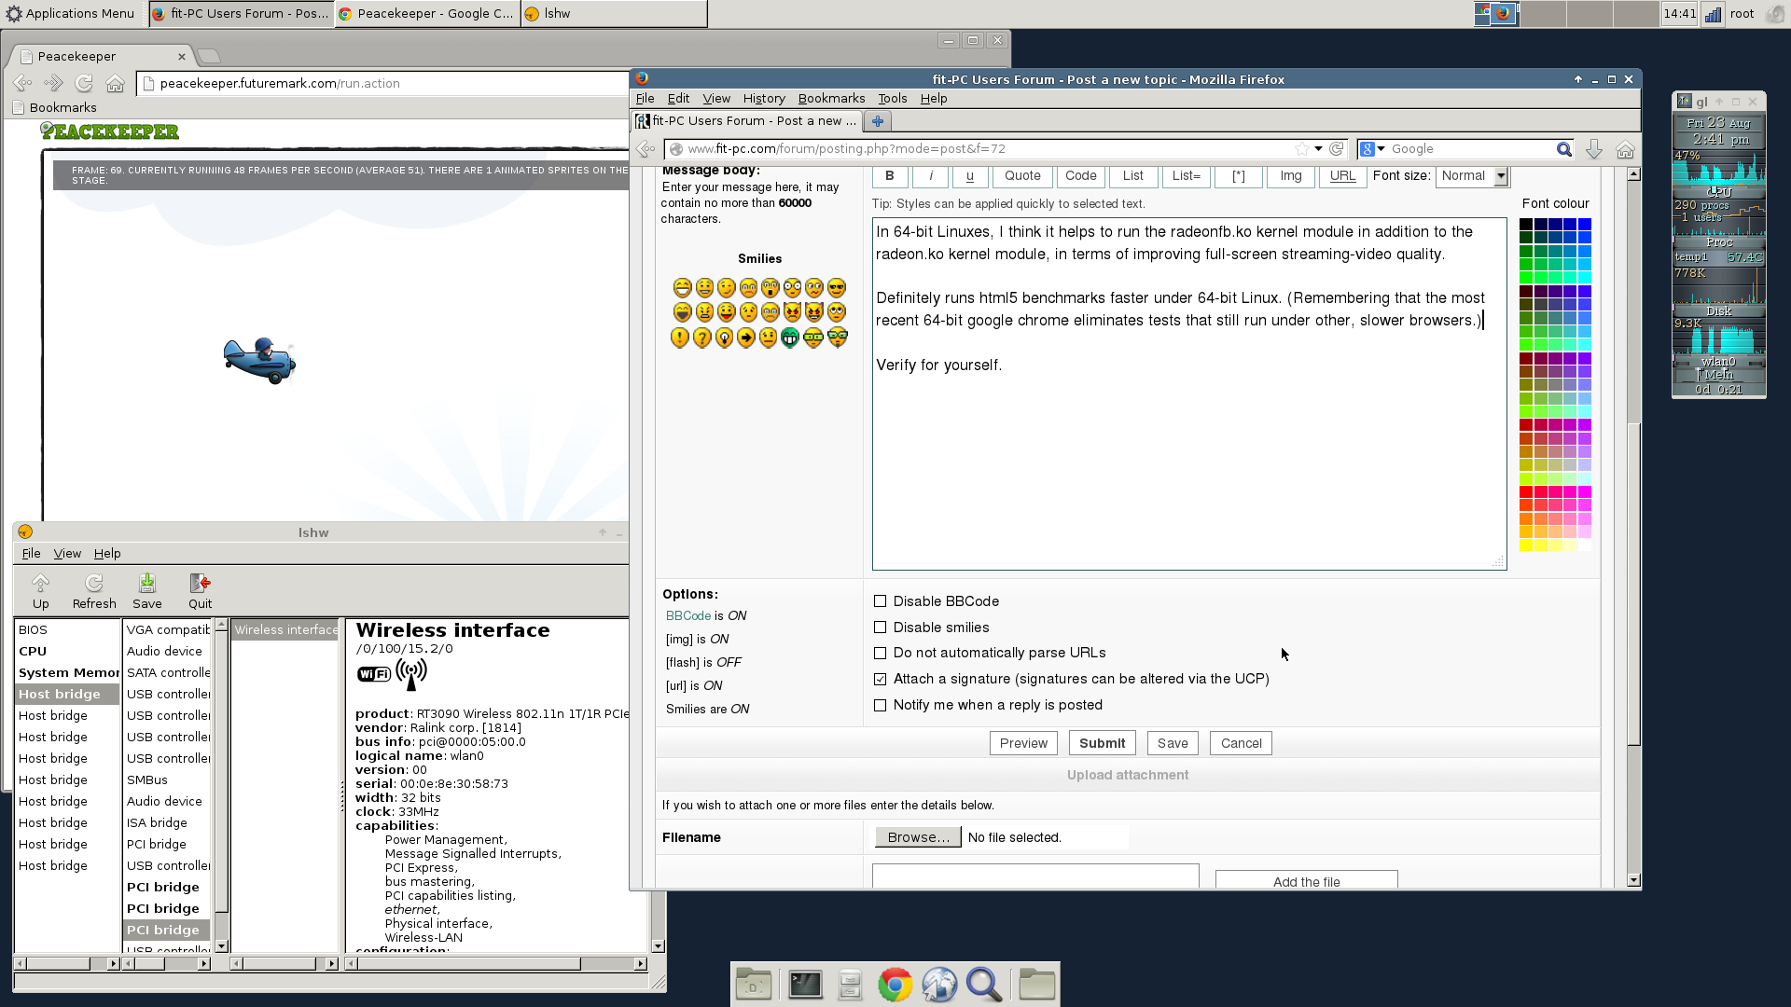Viewport: 1791px width, 1007px height.
Task: Select CPU in the lshw tree
Action: 33,651
